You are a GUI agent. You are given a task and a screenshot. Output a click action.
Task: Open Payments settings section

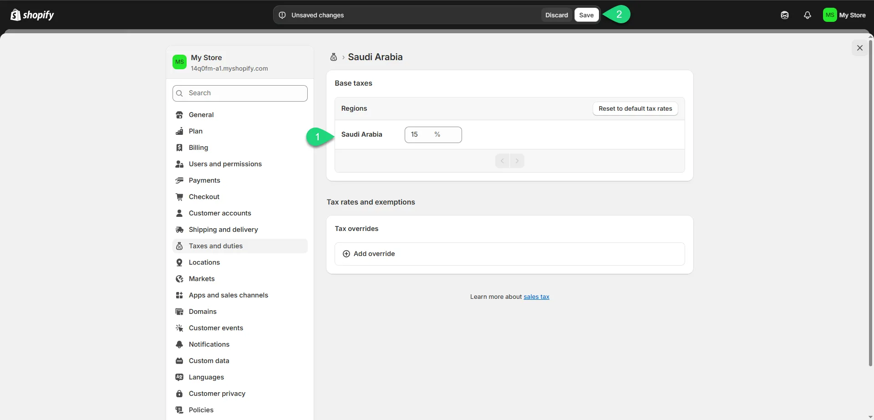click(x=204, y=180)
